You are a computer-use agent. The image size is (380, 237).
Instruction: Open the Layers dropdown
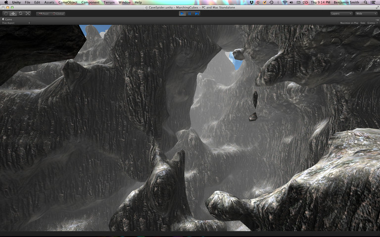341,13
